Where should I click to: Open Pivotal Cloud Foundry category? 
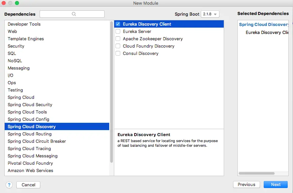coord(57,163)
